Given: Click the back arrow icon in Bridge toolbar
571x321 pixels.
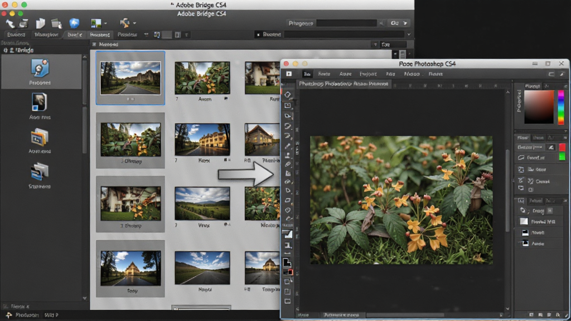Looking at the screenshot, I should tap(10, 23).
